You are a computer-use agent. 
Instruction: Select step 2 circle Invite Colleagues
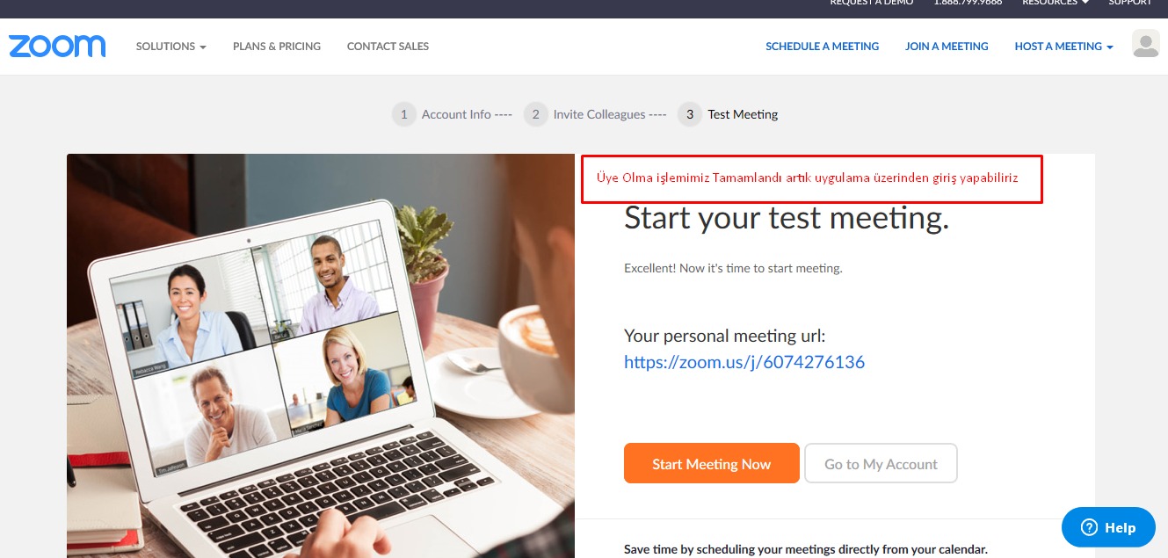coord(535,114)
